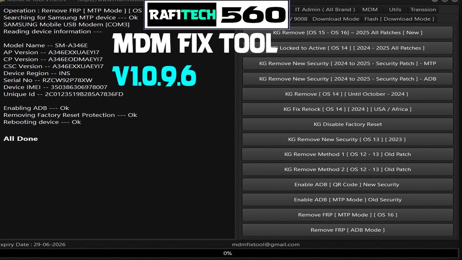Click the mdmfixtool@gmail.com contact text

click(266, 244)
